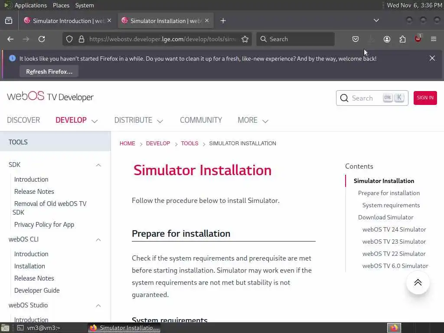This screenshot has width=444, height=333.
Task: View site security via padlock icon
Action: pyautogui.click(x=82, y=39)
